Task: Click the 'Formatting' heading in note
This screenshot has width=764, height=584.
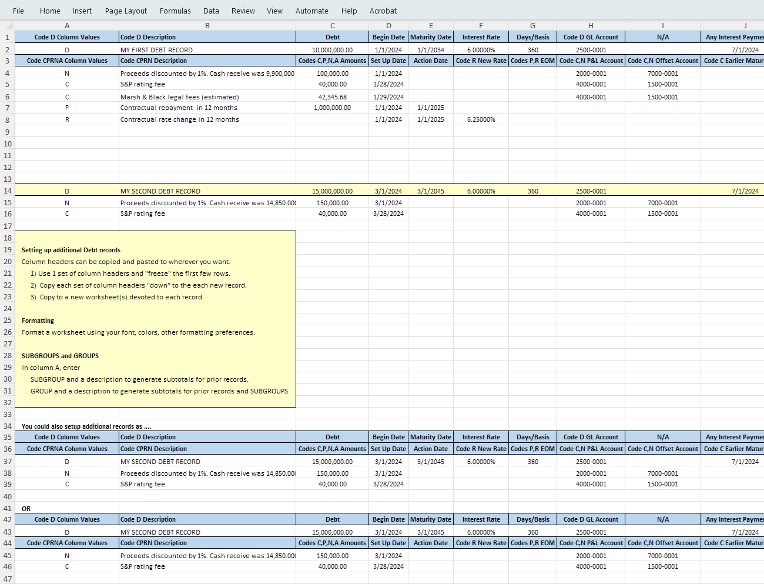Action: pyautogui.click(x=38, y=321)
